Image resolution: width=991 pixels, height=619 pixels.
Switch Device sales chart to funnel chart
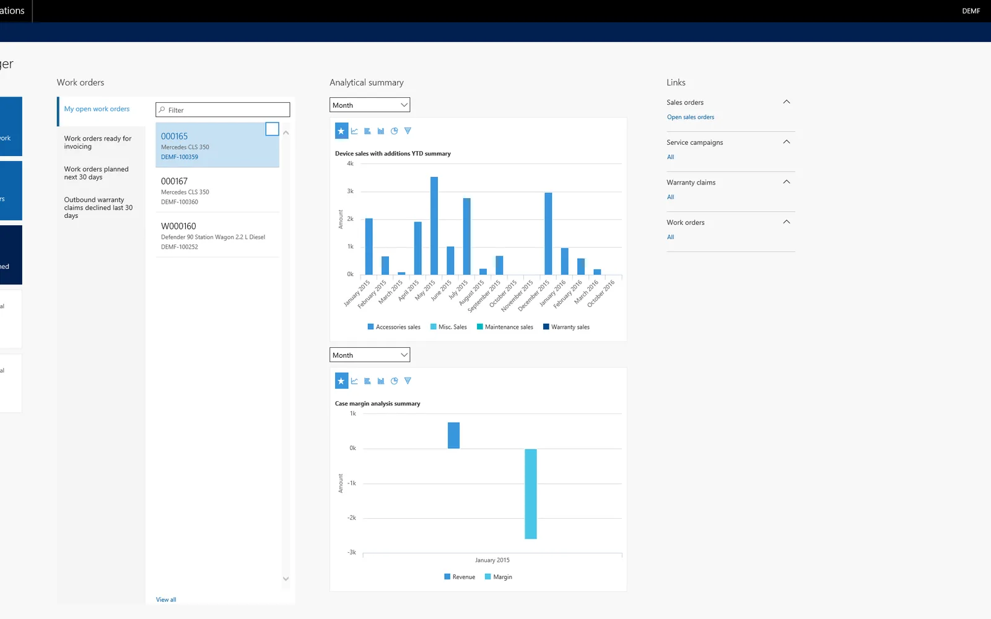pos(408,131)
